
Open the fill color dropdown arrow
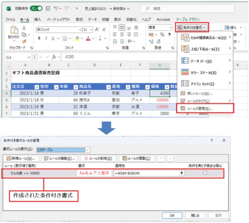pos(82,38)
